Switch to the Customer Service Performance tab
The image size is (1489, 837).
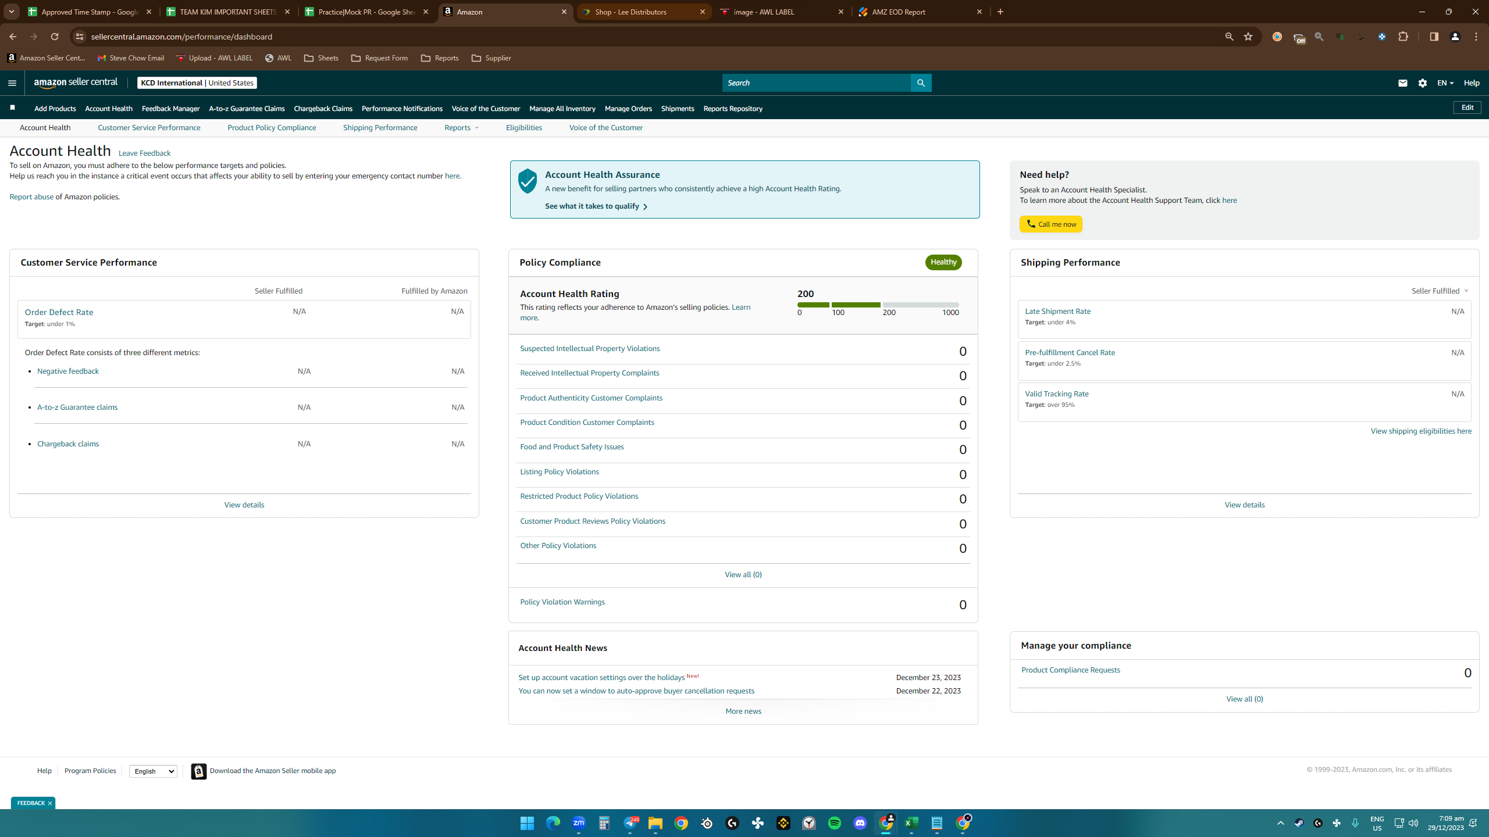pos(149,128)
